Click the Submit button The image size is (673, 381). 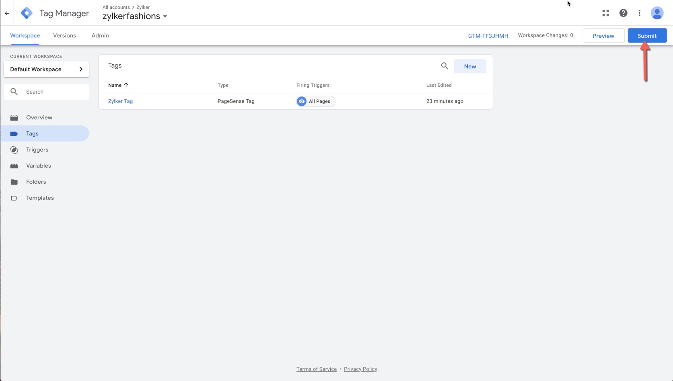(x=647, y=35)
